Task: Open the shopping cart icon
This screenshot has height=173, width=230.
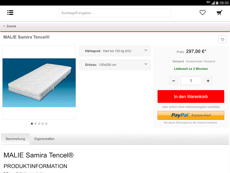Action: 220,13
